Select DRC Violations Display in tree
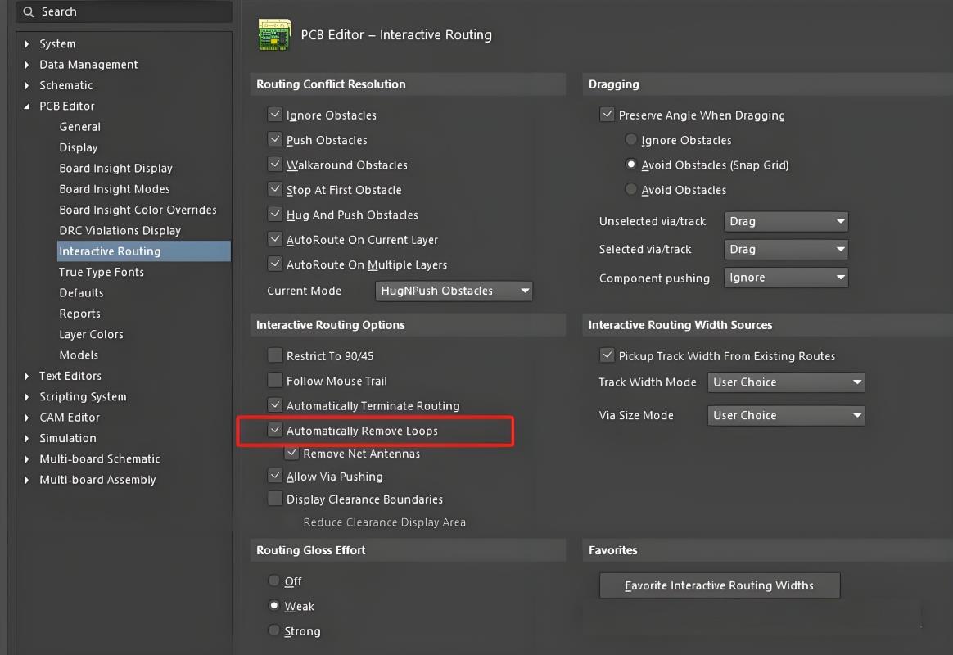This screenshot has height=655, width=953. tap(120, 231)
